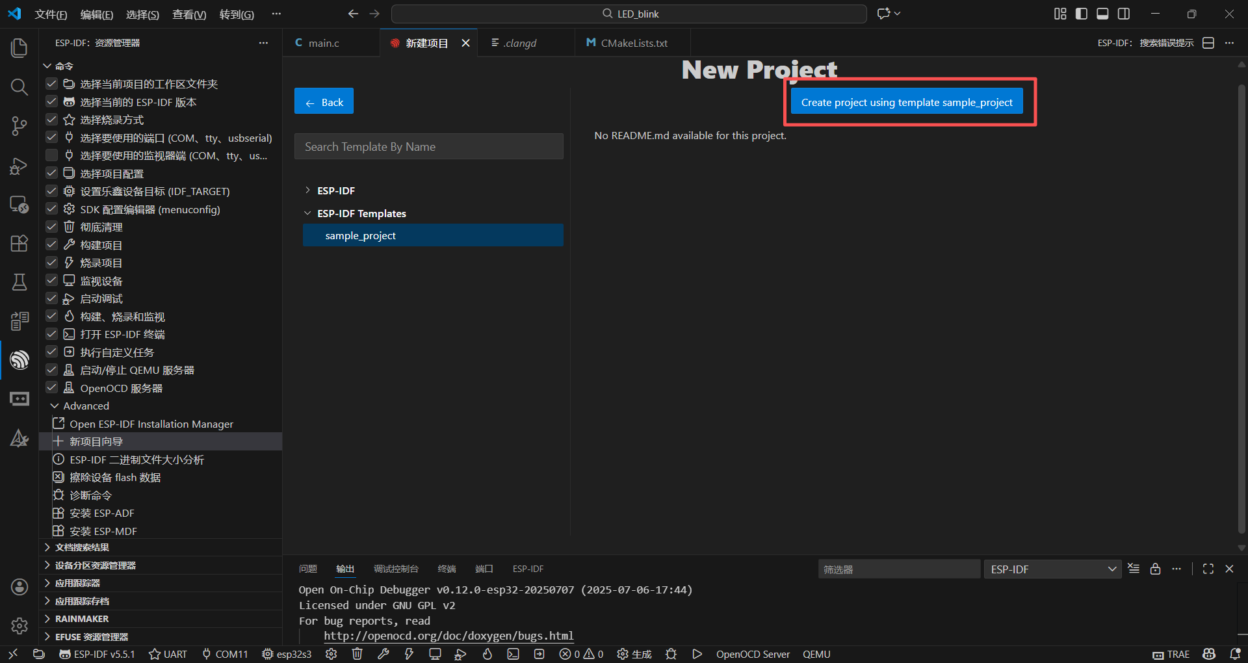
Task: Open the 编辑(E) menu
Action: (97, 14)
